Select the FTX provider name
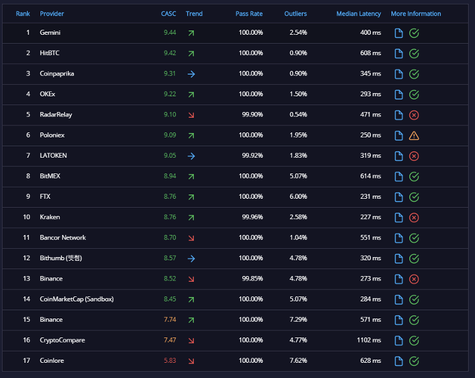 [x=45, y=196]
